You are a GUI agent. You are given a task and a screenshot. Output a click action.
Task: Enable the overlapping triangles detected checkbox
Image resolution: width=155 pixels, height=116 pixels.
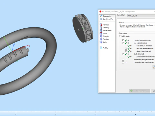tap(123, 60)
